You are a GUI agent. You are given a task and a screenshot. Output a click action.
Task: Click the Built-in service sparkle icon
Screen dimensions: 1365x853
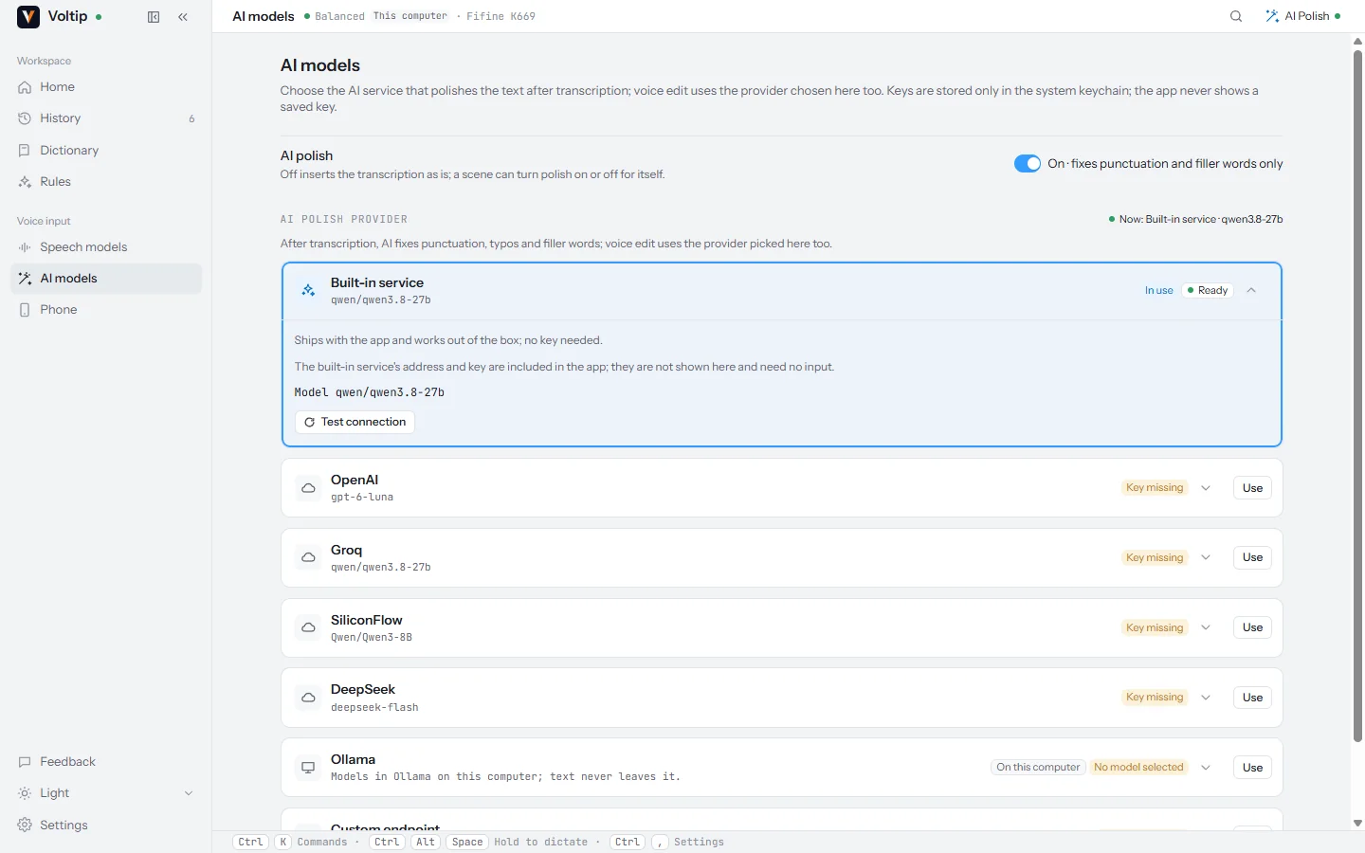[x=308, y=291]
